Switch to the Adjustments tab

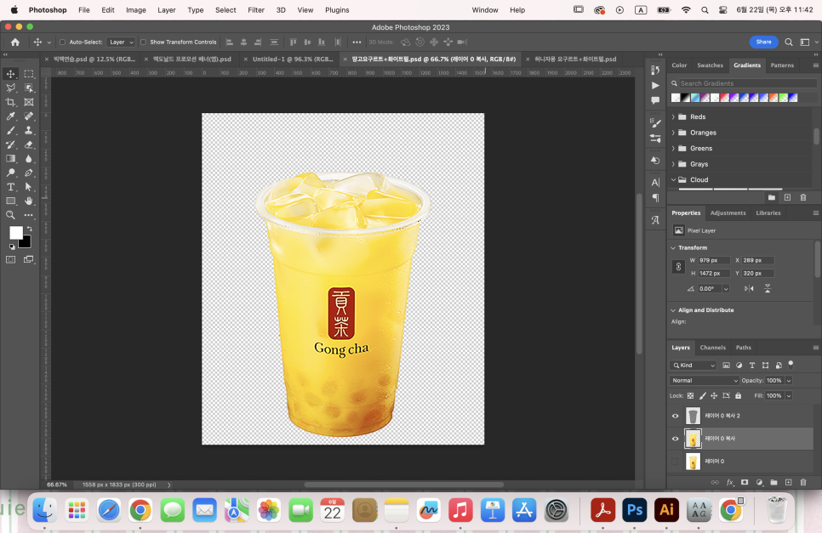[728, 213]
